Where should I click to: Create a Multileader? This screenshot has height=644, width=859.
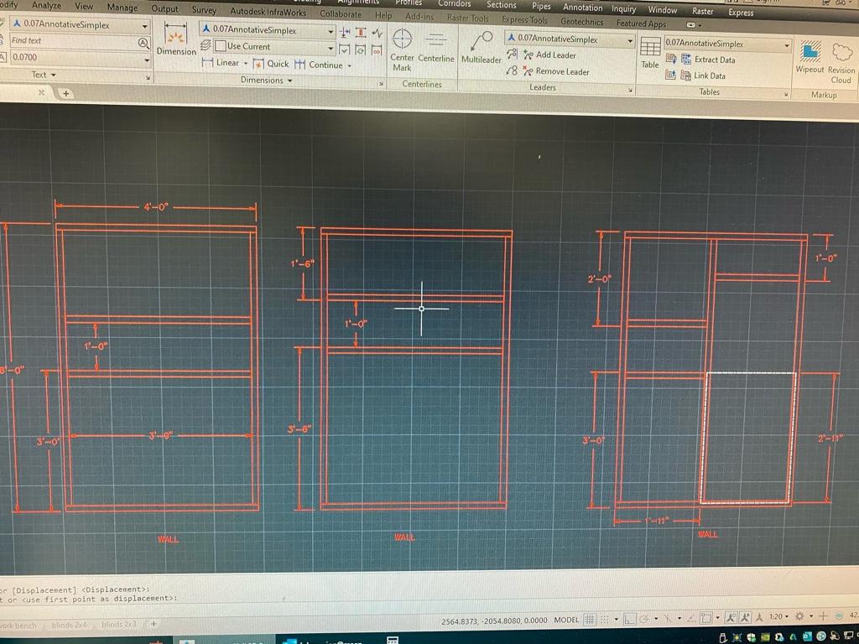tap(481, 48)
